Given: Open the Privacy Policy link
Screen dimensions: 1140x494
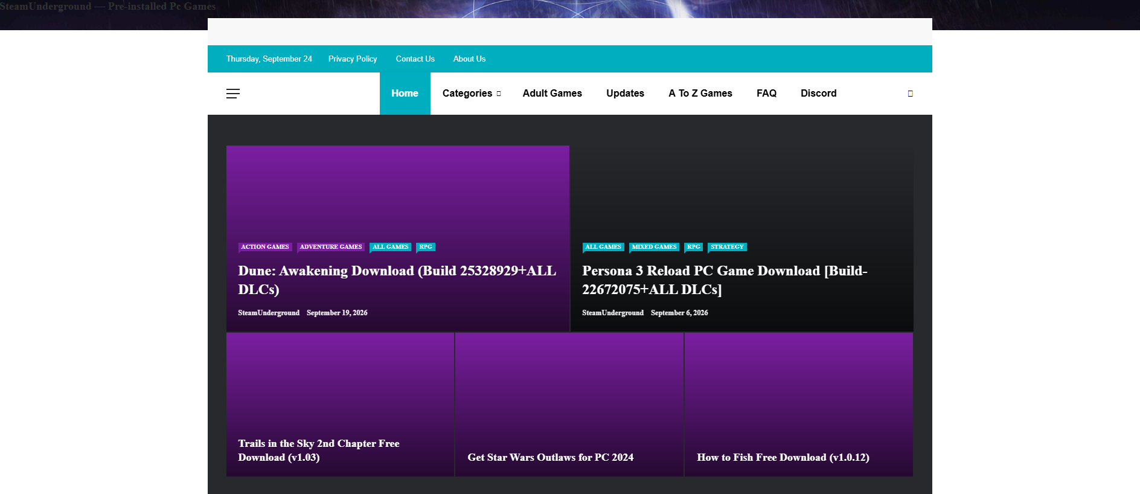Looking at the screenshot, I should tap(353, 59).
